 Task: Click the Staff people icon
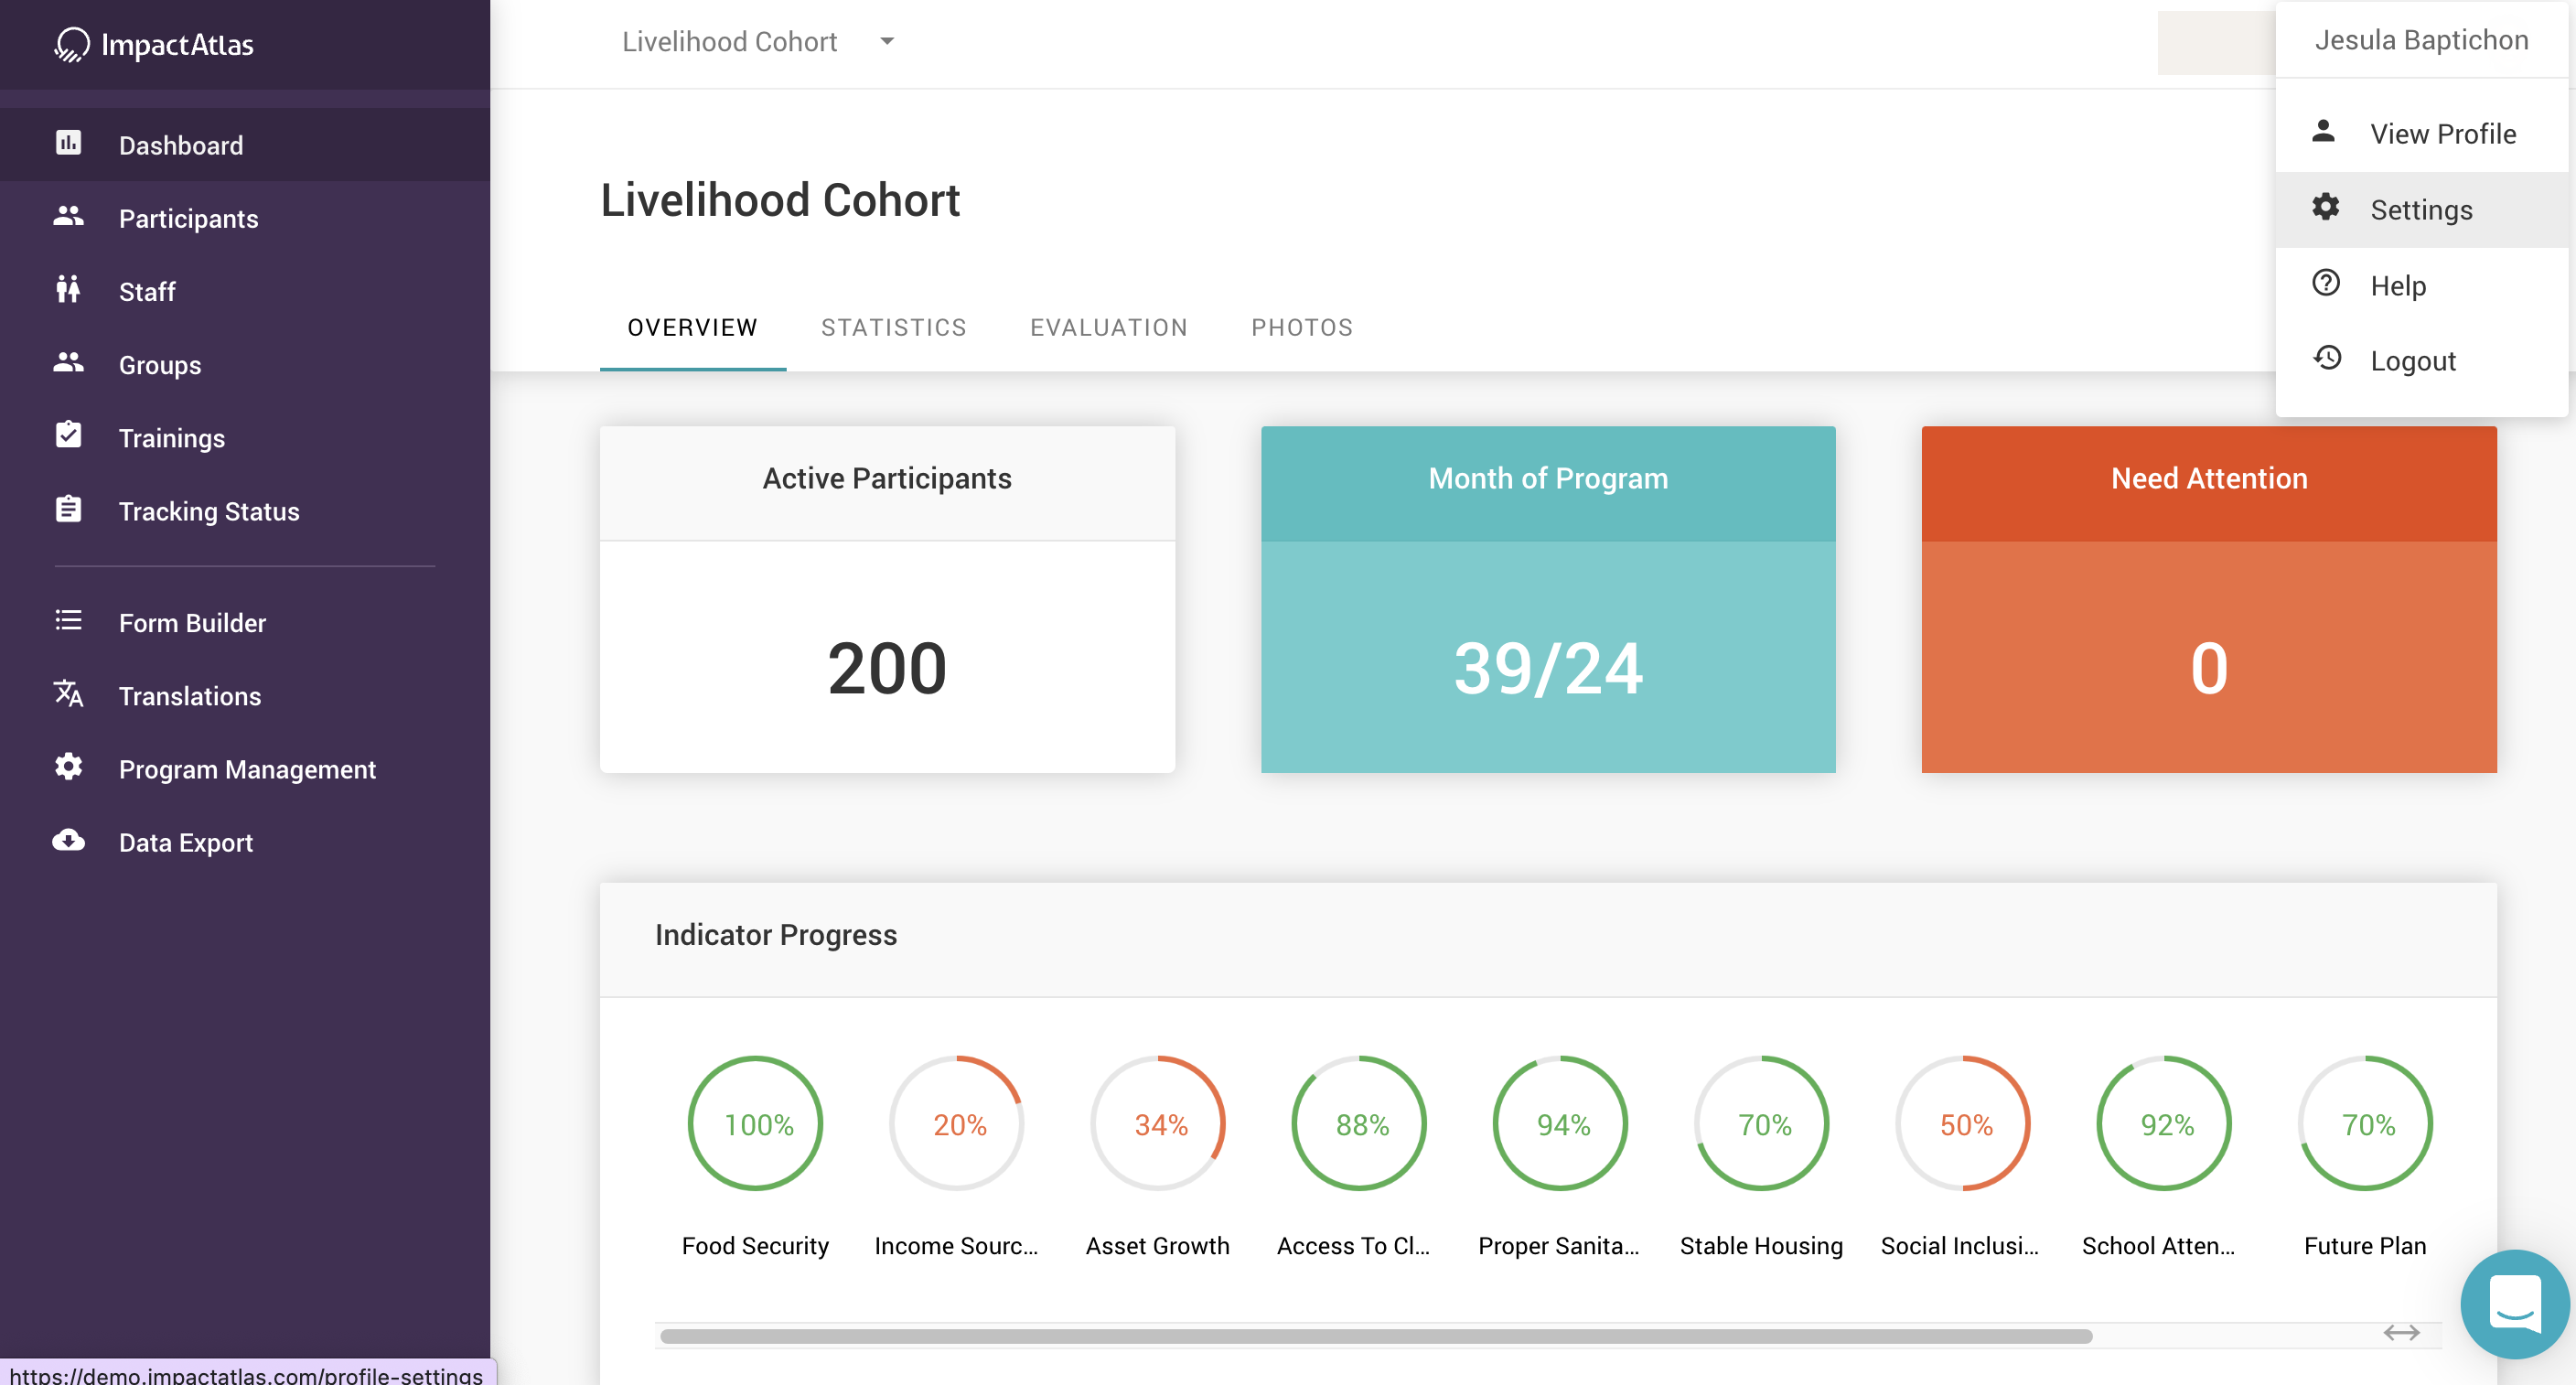(68, 290)
